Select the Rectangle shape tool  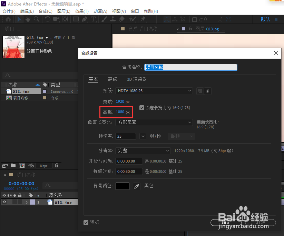[x=76, y=19]
